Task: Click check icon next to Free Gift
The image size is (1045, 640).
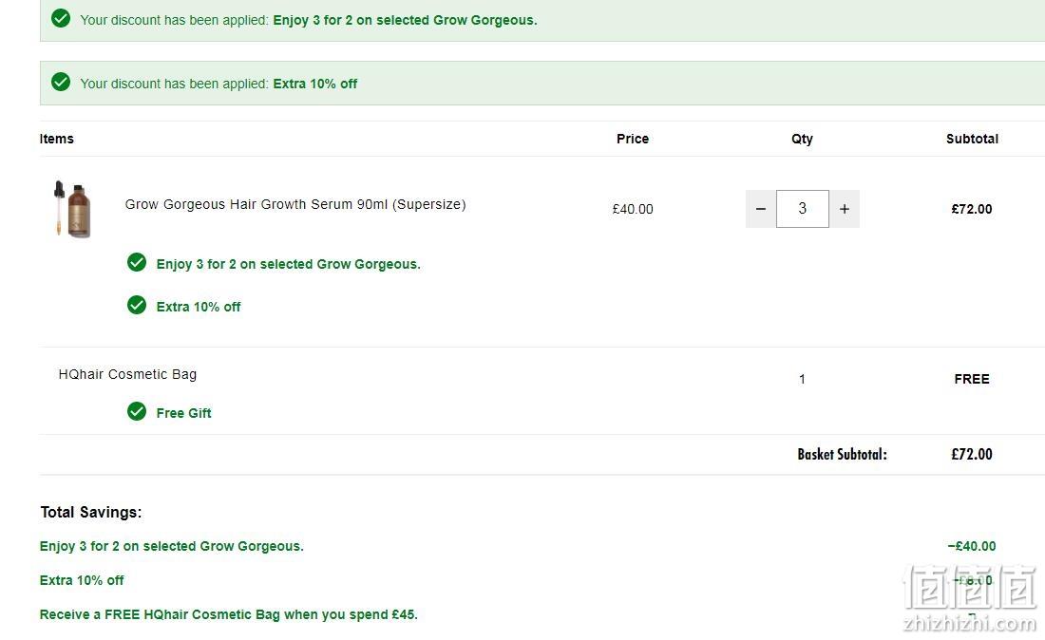Action: [137, 411]
